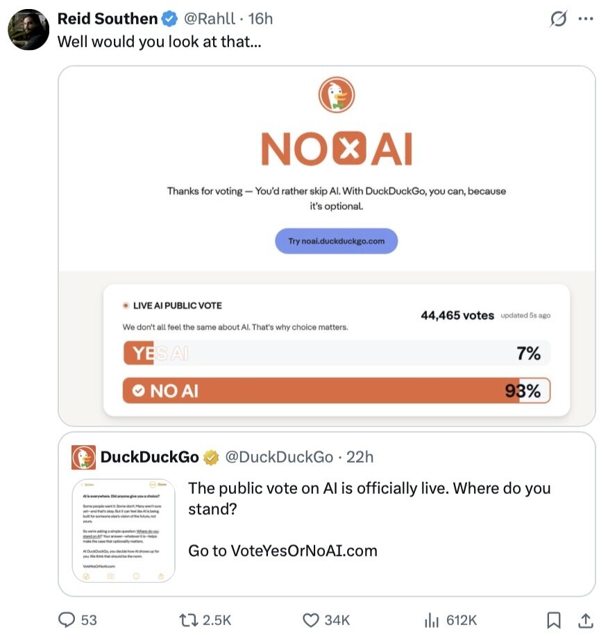
Task: Click Reid Southen's profile avatar
Action: (28, 30)
